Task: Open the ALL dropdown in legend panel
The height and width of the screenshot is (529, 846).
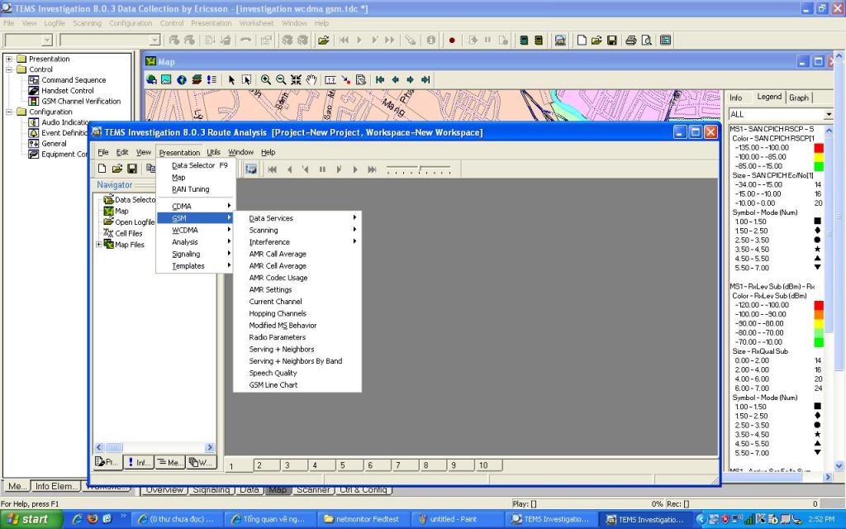Action: click(x=828, y=114)
